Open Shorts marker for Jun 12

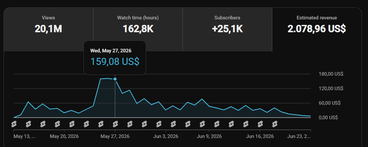(232, 124)
